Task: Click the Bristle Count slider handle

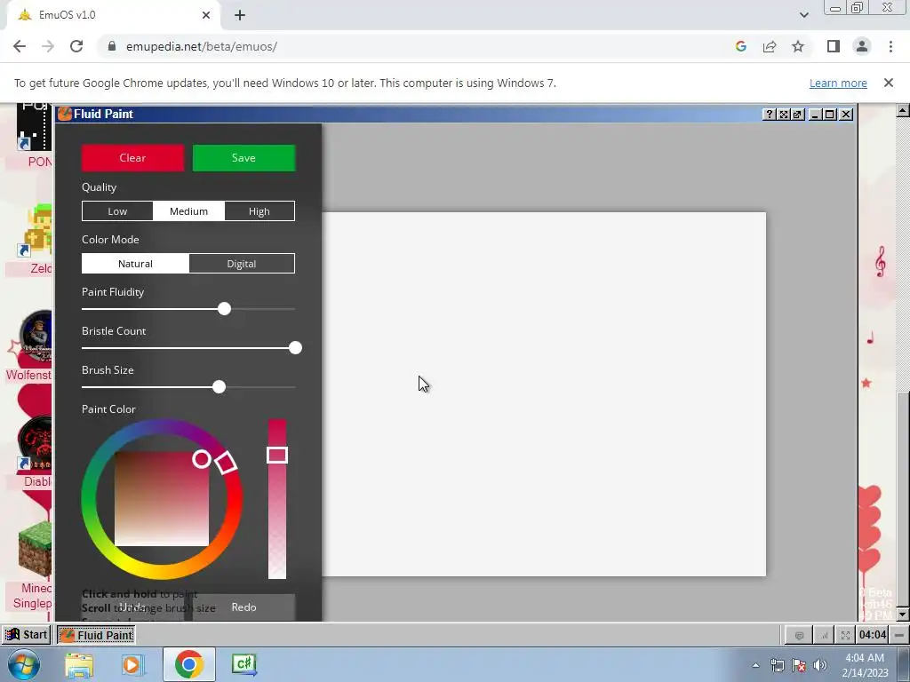Action: [295, 348]
